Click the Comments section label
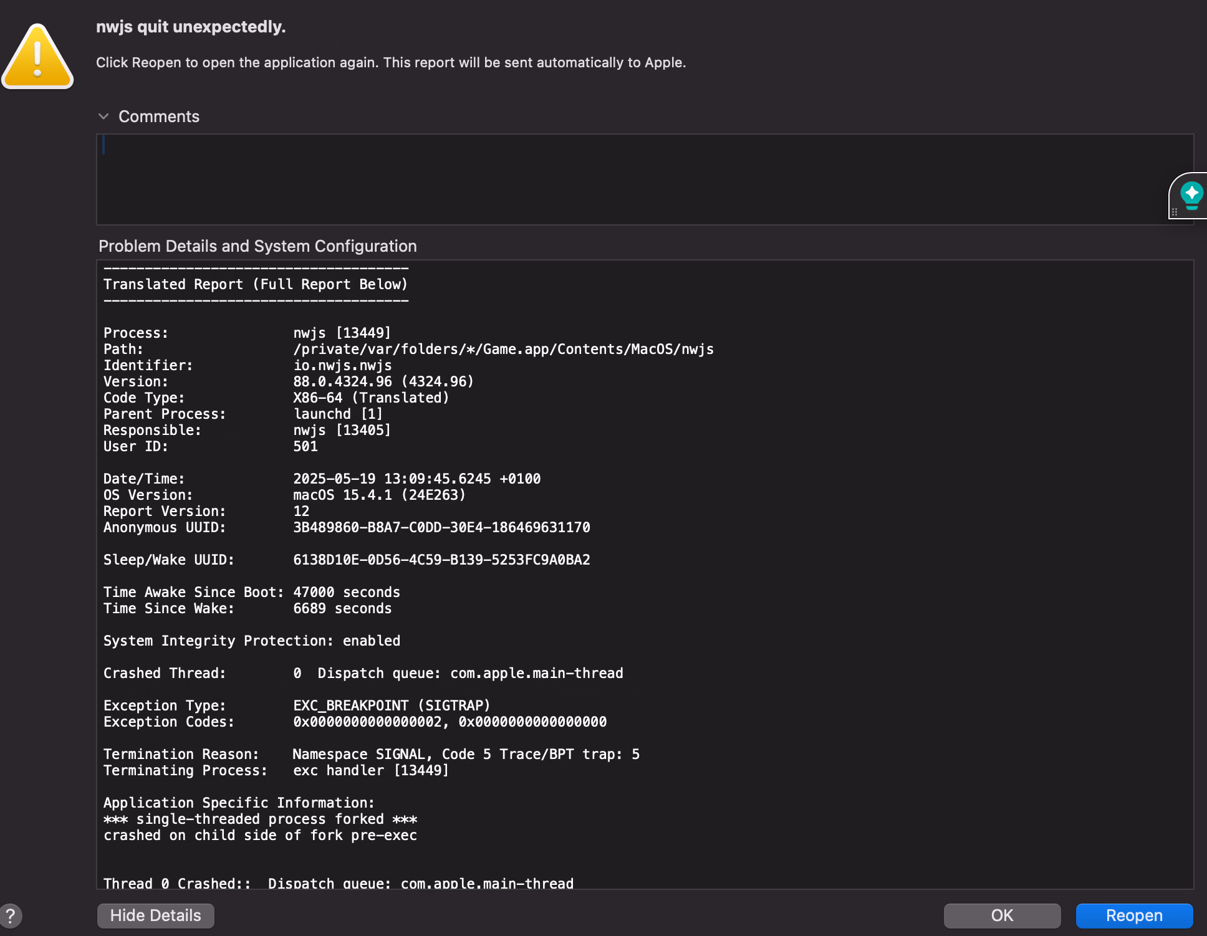Screen dimensions: 1207x936 [x=159, y=117]
